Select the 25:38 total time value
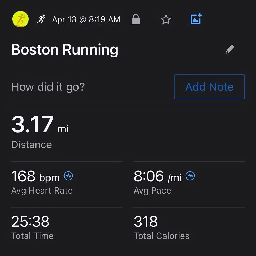The image size is (256, 256). 30,222
